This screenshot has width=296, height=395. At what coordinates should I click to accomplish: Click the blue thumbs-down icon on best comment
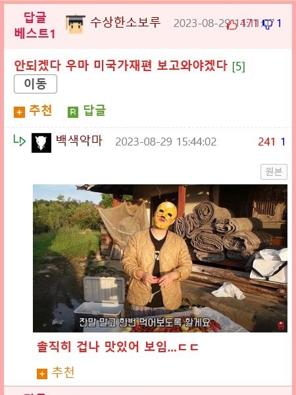click(x=267, y=24)
